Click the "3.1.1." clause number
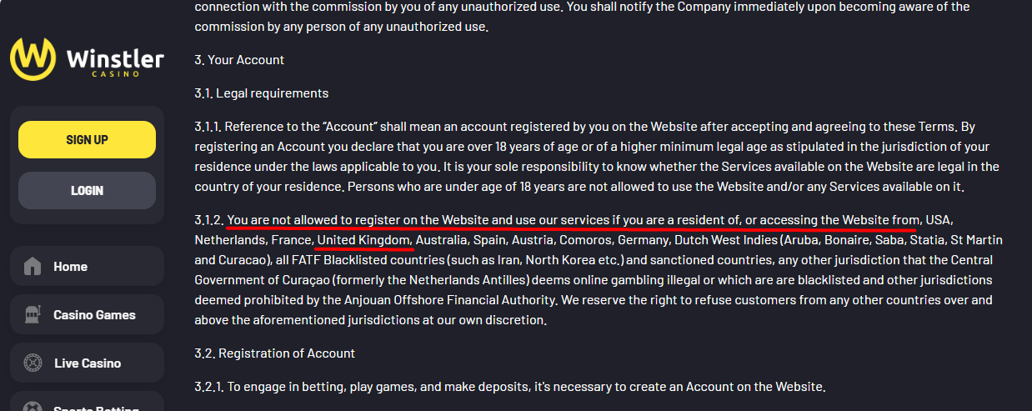 pos(208,128)
